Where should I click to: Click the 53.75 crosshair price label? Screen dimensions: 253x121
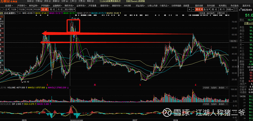coord(233,41)
